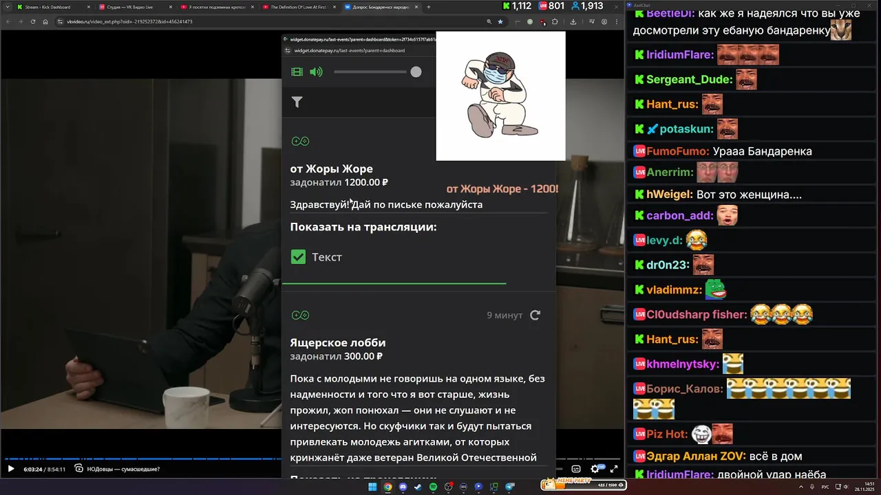Image resolution: width=881 pixels, height=495 pixels.
Task: Select chat username Cl0udsharp fisher
Action: 697,315
